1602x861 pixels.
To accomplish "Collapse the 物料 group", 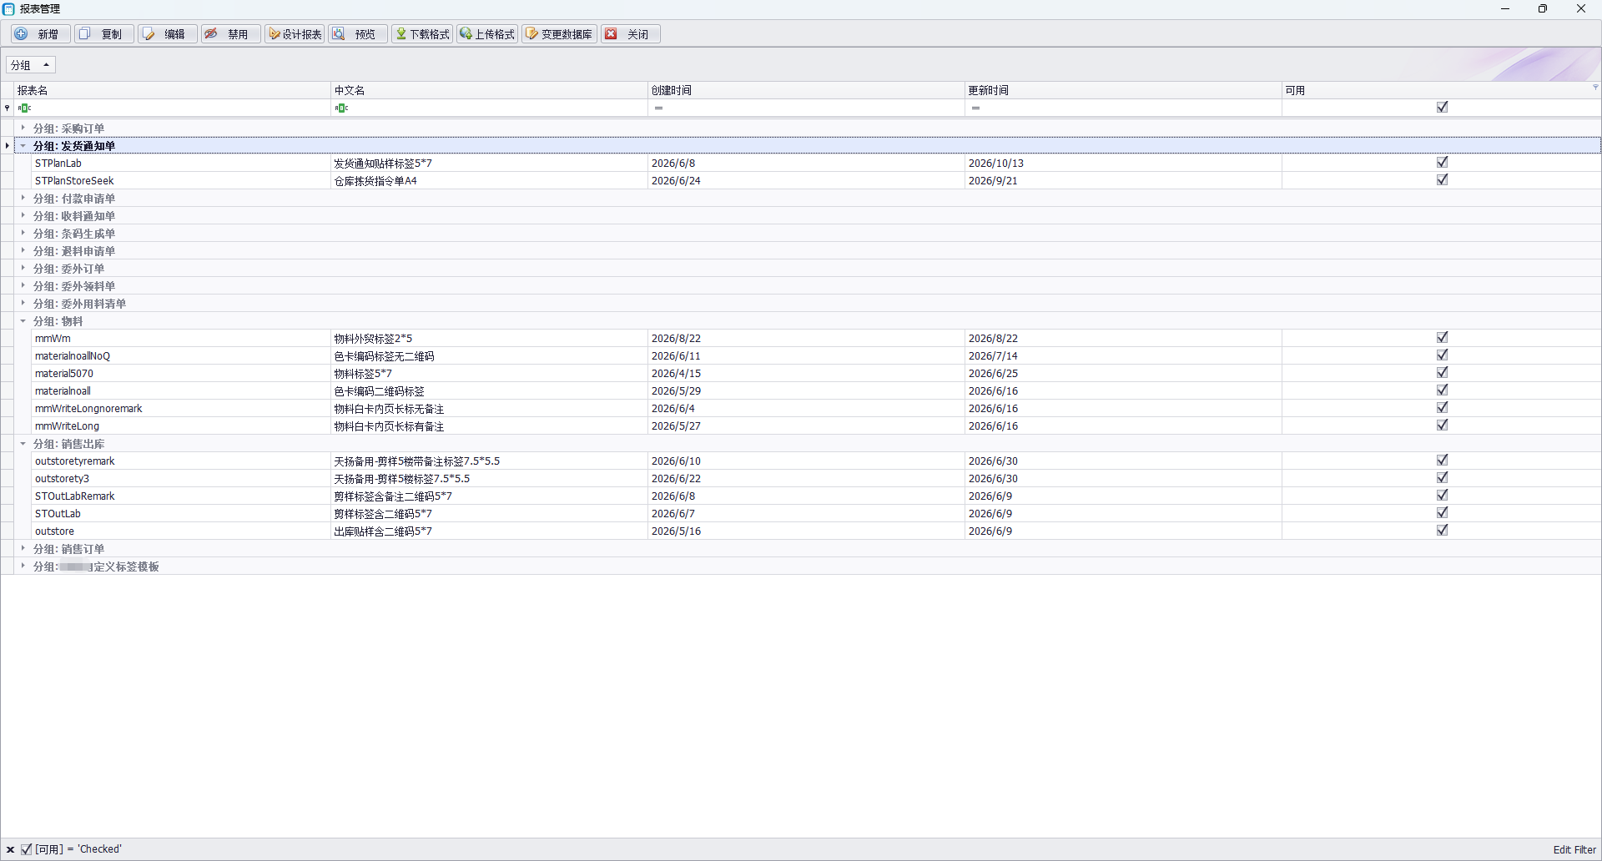I will 23,320.
